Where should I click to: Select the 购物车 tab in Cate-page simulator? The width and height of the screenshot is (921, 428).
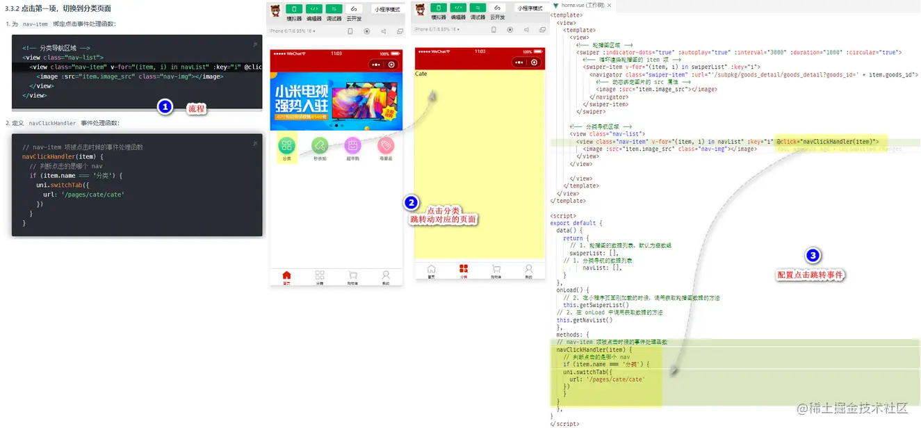pos(496,271)
